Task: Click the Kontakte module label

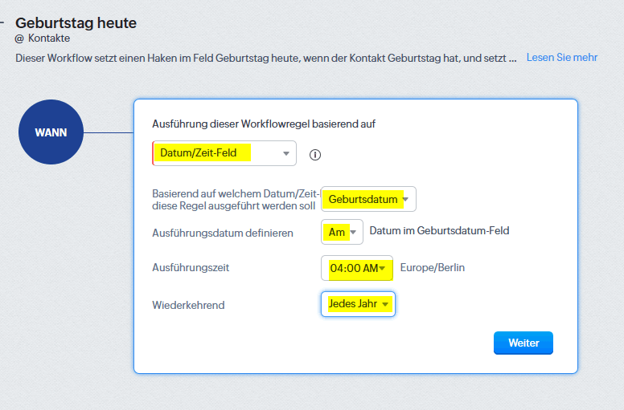Action: [x=49, y=39]
